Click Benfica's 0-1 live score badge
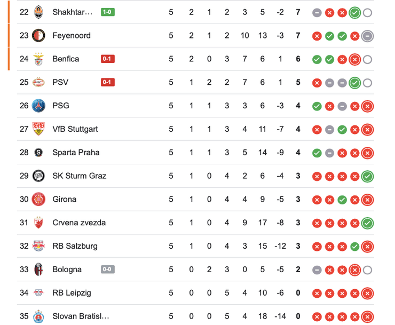The height and width of the screenshot is (325, 395). coord(107,59)
